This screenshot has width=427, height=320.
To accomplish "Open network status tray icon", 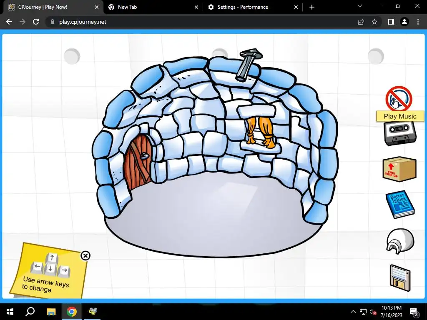I will (x=363, y=312).
